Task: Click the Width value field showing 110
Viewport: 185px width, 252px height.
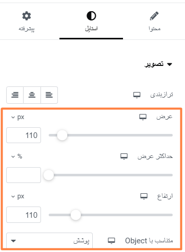Action: 24,135
